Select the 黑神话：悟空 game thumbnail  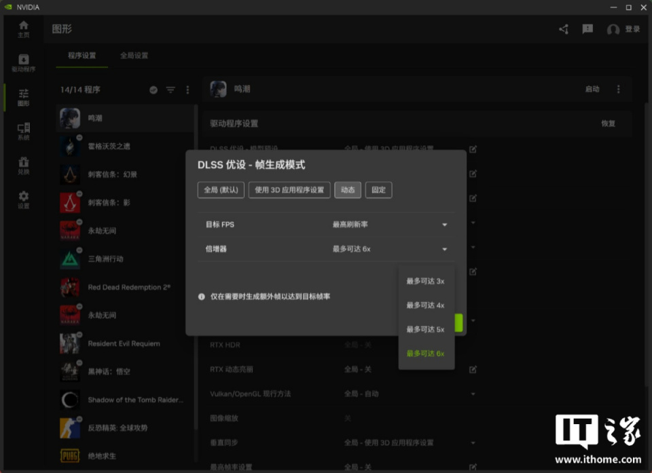click(x=70, y=371)
